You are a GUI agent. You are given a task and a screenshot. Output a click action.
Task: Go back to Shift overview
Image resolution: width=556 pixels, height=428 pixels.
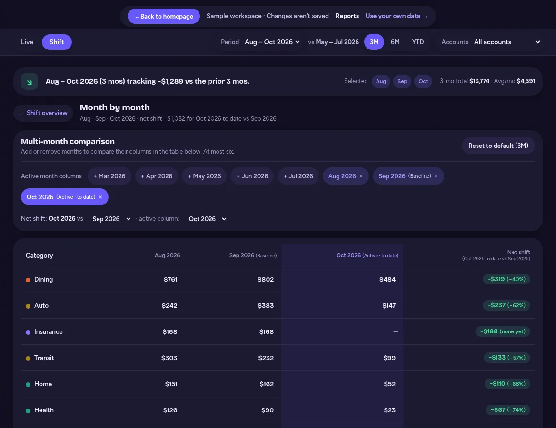pos(43,113)
